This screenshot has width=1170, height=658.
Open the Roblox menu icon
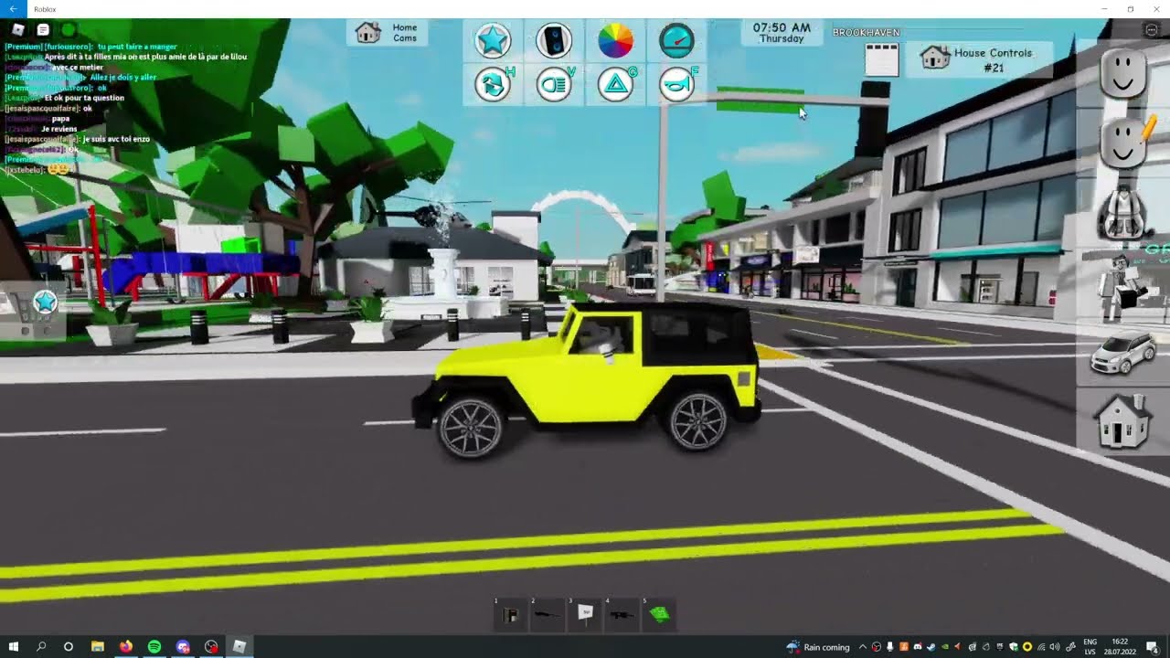17,30
